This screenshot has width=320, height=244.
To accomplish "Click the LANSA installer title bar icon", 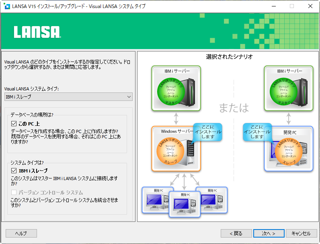I will click(x=7, y=6).
